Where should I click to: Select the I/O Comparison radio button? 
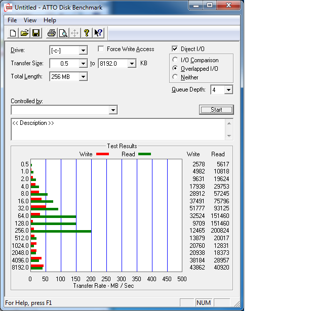coord(175,60)
